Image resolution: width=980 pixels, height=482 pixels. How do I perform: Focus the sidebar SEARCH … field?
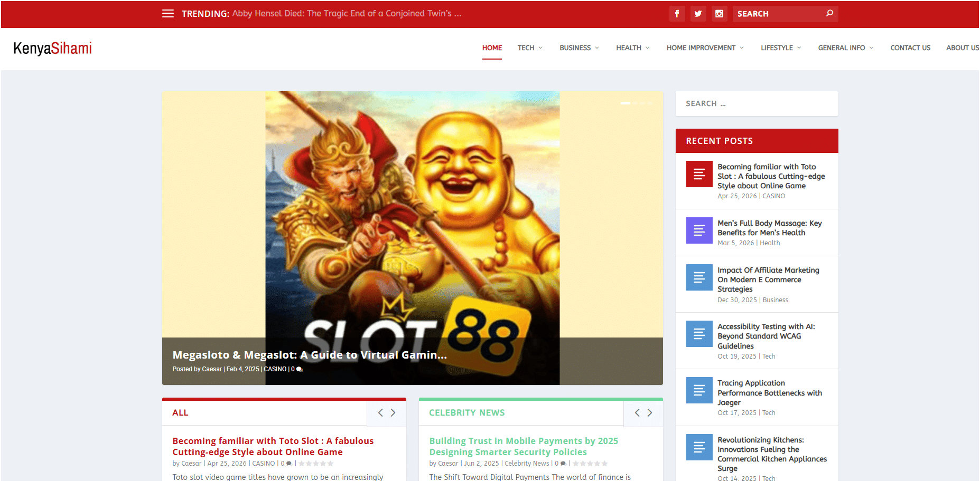(757, 104)
